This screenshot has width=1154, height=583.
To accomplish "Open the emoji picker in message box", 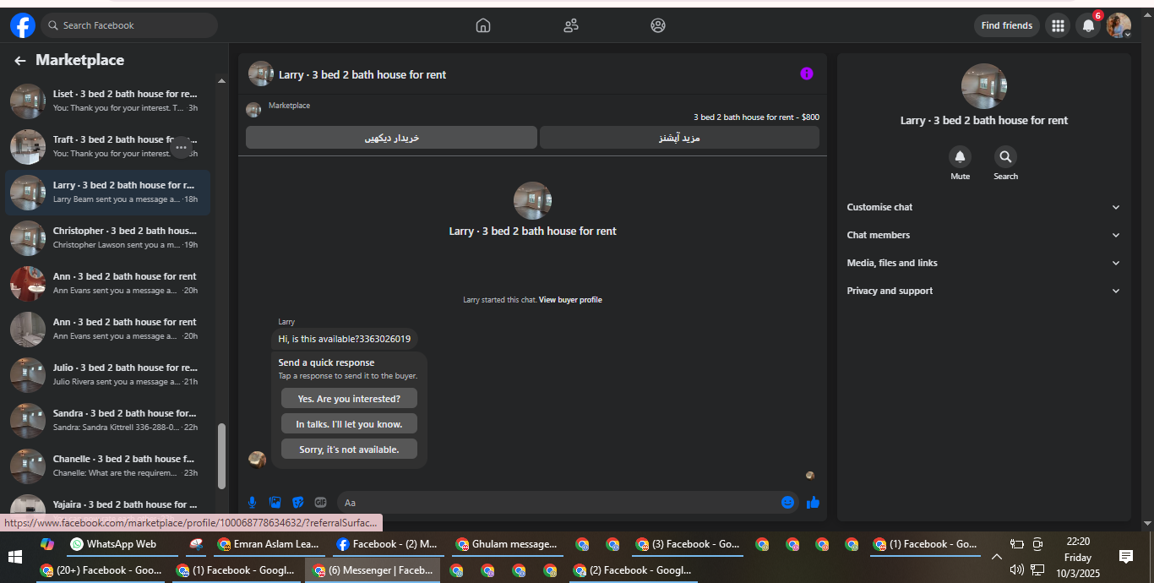I will (787, 502).
